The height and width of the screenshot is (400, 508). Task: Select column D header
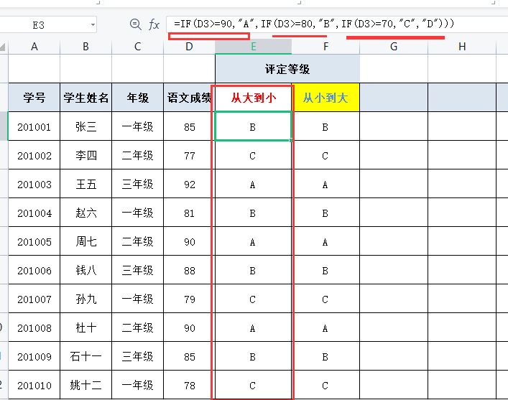click(189, 47)
